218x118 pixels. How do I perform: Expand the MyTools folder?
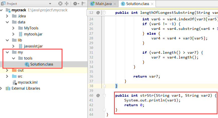(x=13, y=28)
